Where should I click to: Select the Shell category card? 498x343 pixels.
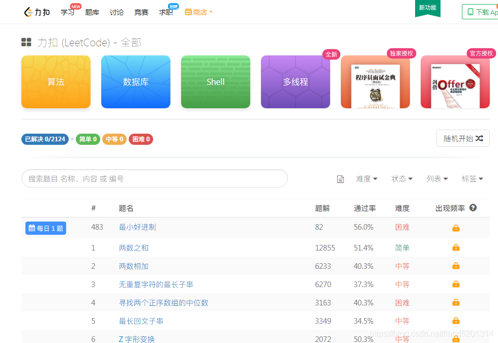pyautogui.click(x=216, y=82)
